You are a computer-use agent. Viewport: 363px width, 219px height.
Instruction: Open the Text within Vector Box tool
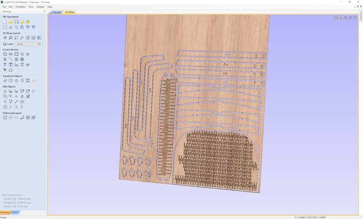pyautogui.click(x=10, y=65)
